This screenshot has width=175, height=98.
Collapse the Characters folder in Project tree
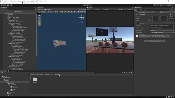(x=6, y=82)
